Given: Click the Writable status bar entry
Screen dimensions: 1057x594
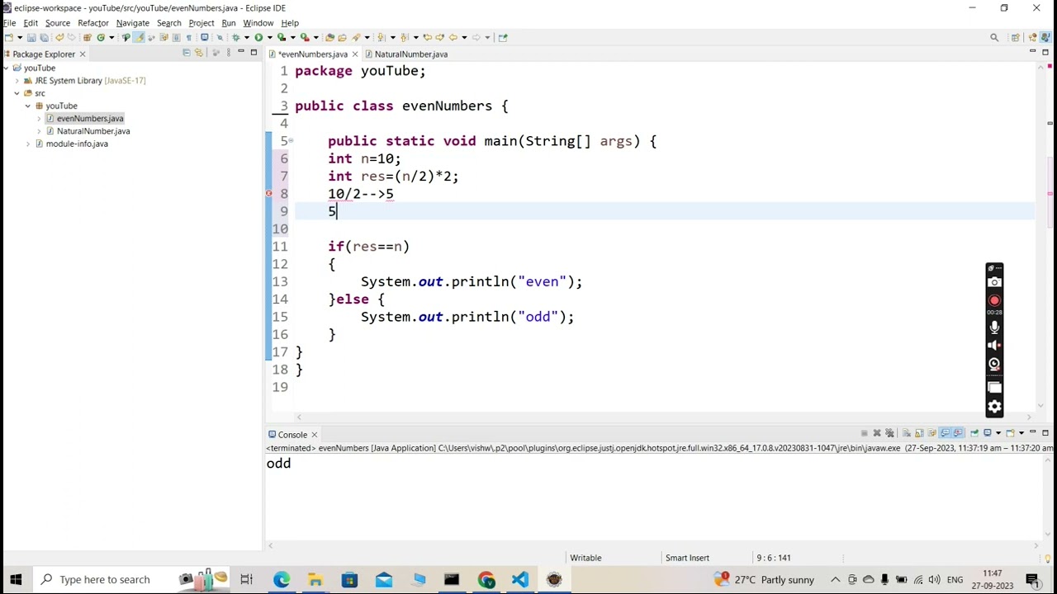Looking at the screenshot, I should pyautogui.click(x=585, y=558).
